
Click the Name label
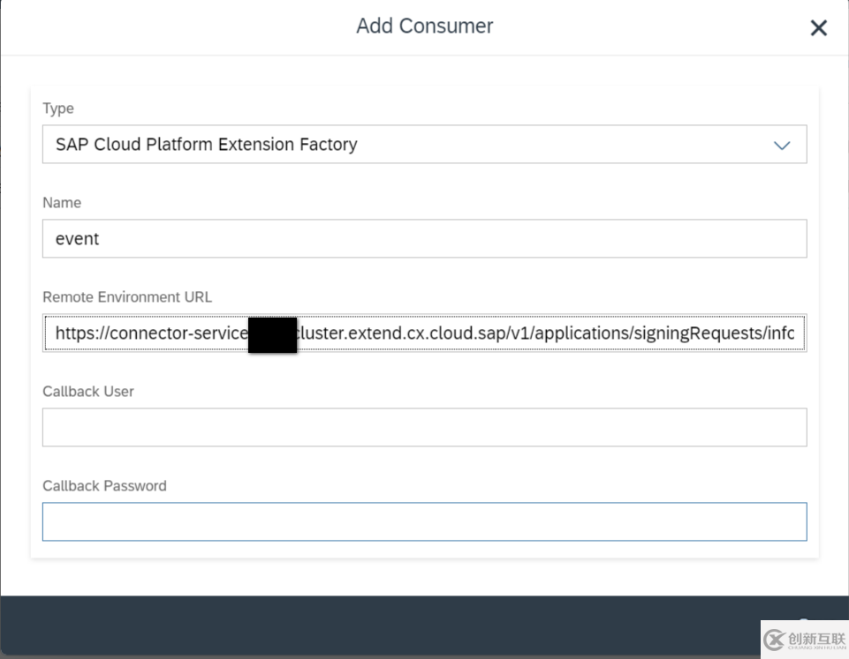tap(61, 202)
